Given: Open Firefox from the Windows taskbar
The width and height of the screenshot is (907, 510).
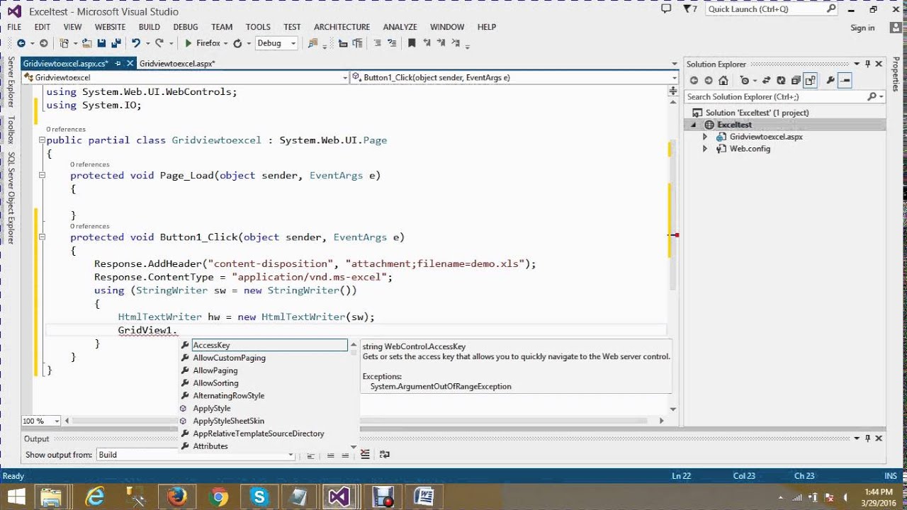Looking at the screenshot, I should pos(177,497).
